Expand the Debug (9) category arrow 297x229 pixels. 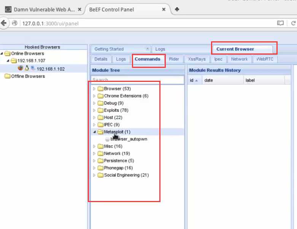[94, 103]
